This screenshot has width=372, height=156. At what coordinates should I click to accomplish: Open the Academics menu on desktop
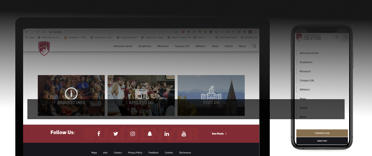coord(145,46)
